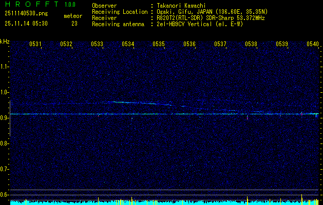
Task: Select the filename 2511140530.png
Action: pos(26,14)
